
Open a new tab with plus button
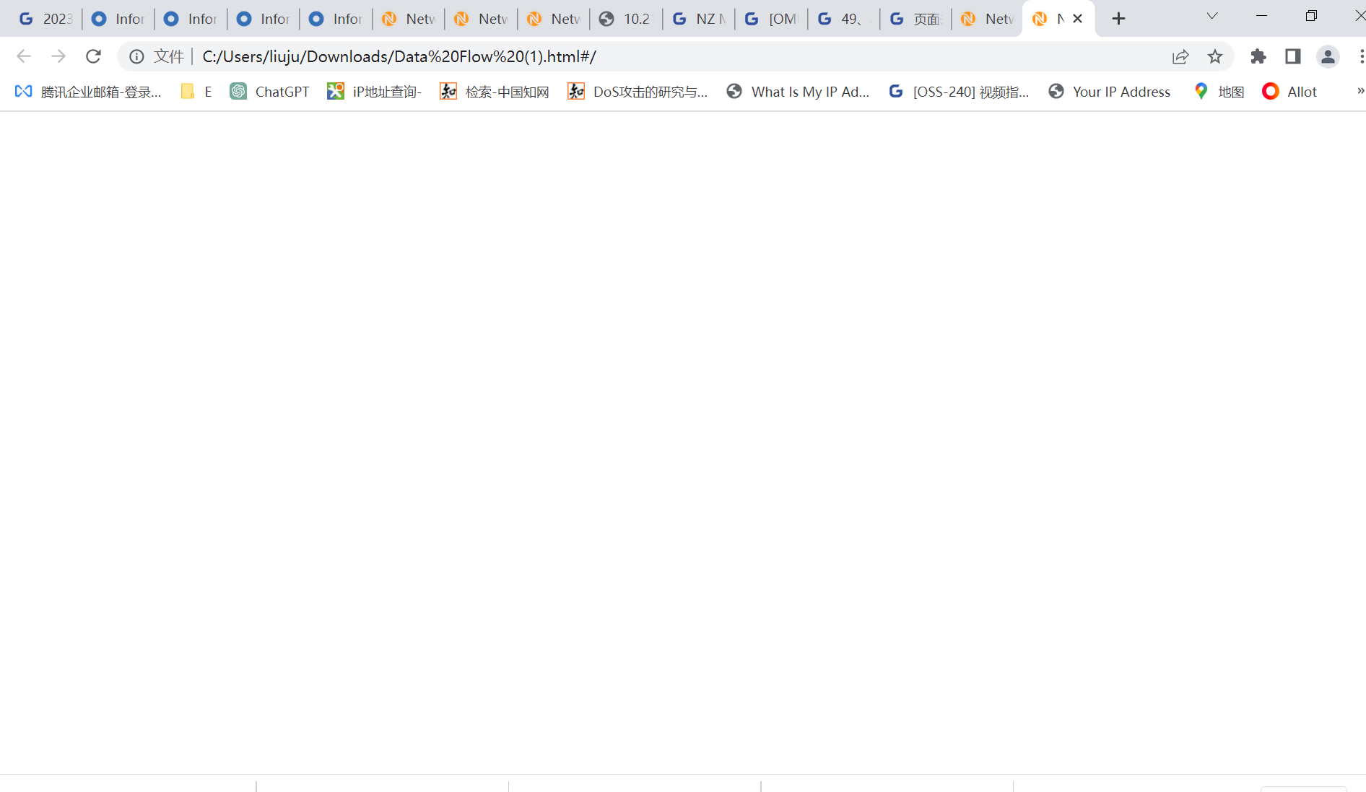click(x=1118, y=19)
